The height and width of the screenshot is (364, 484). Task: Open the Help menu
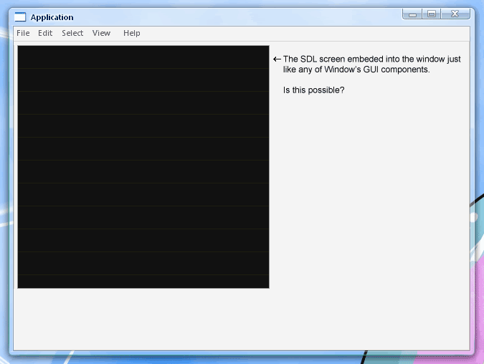[132, 33]
